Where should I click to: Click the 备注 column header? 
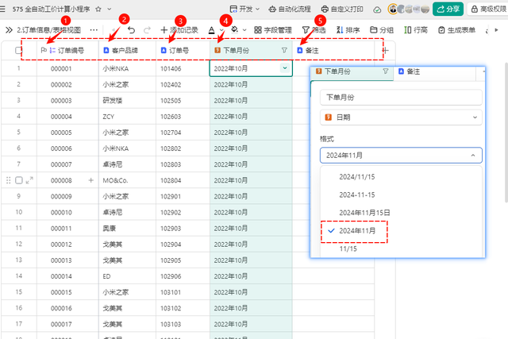click(x=333, y=51)
